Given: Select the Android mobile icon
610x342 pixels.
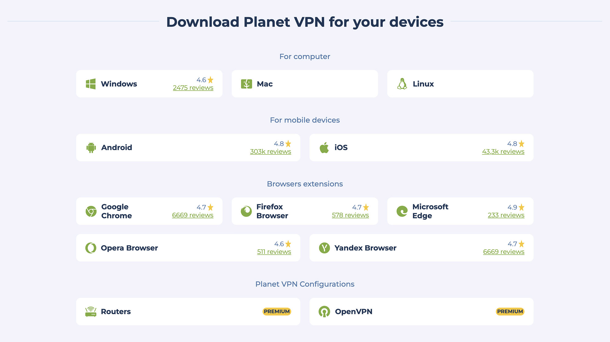Looking at the screenshot, I should pos(91,148).
